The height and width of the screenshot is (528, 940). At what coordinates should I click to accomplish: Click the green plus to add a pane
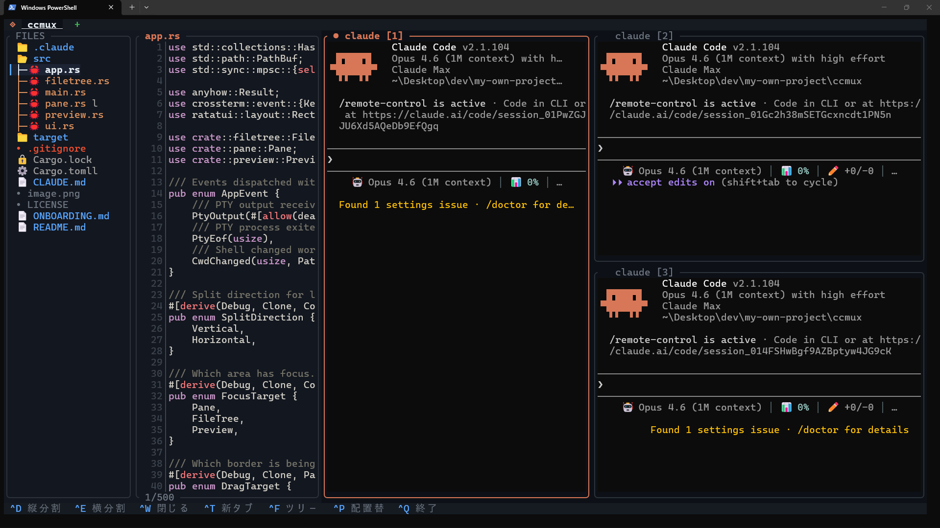[x=77, y=24]
